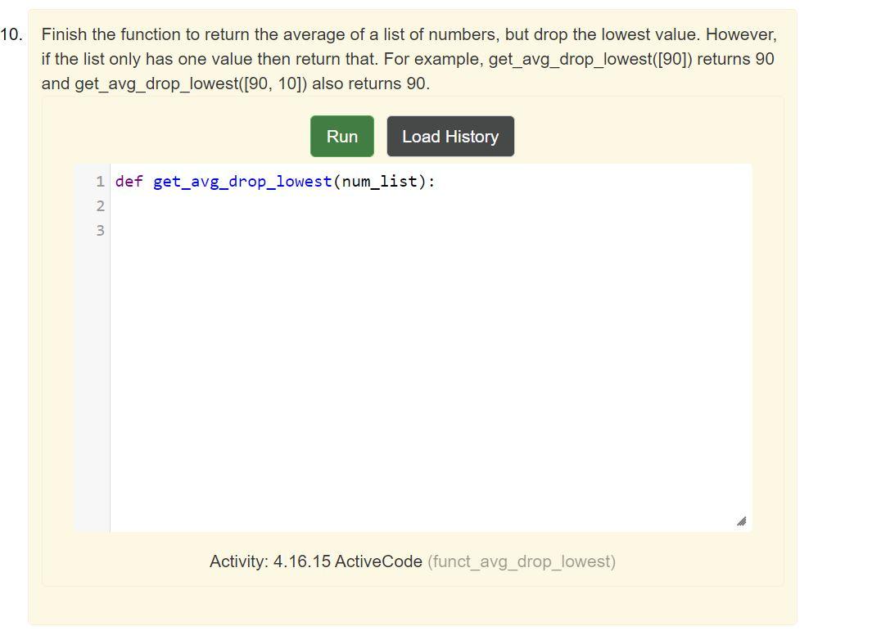The height and width of the screenshot is (640, 872).
Task: Click the def keyword on line 1
Action: 129,182
